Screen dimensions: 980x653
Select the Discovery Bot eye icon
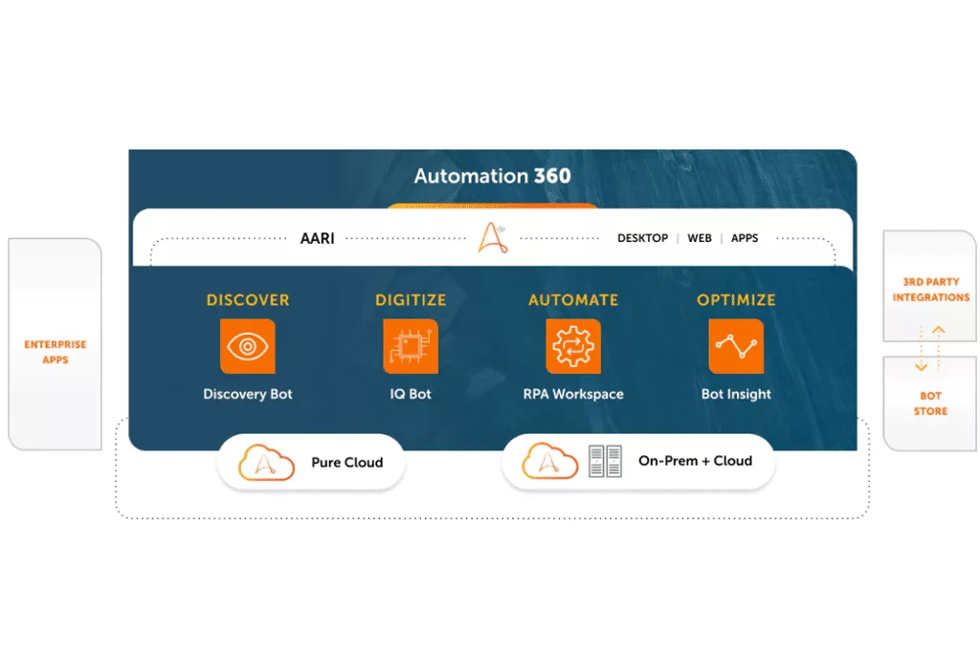248,345
